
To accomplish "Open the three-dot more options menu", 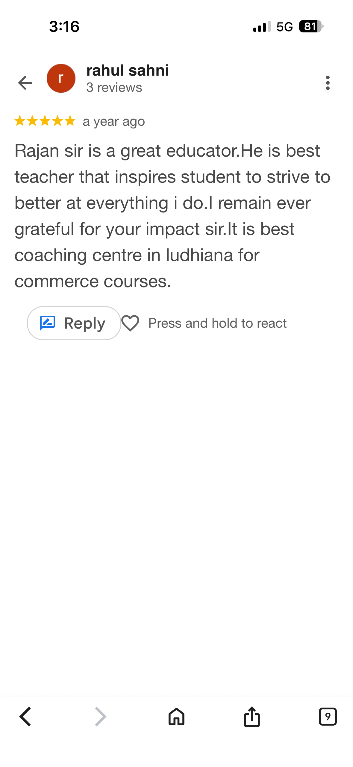I will pyautogui.click(x=328, y=83).
